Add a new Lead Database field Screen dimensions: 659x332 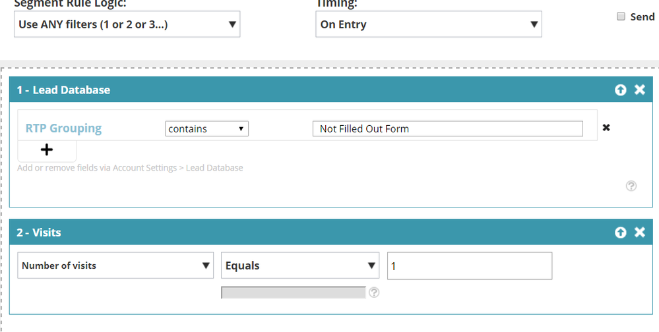coord(47,150)
